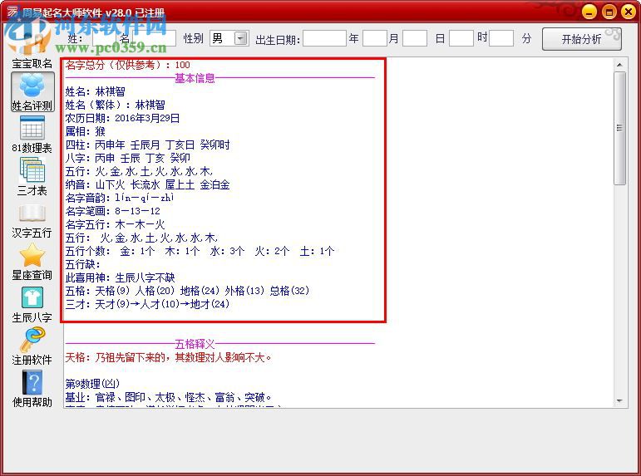Viewport: 641px width, 476px height.
Task: Close the 周易起名大师 window
Action: [629, 12]
